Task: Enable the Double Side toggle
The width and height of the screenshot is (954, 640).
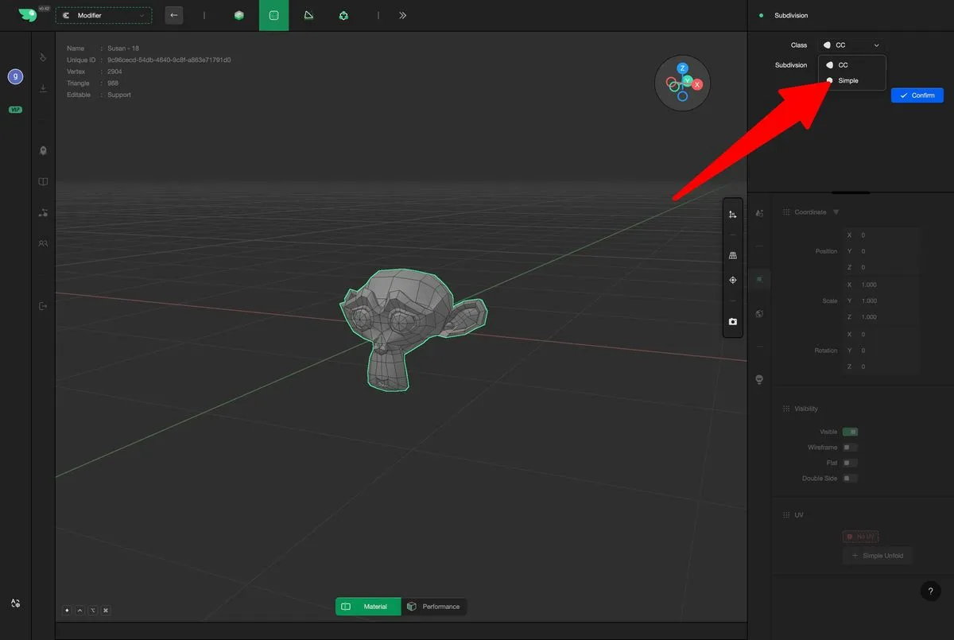Action: pyautogui.click(x=850, y=479)
